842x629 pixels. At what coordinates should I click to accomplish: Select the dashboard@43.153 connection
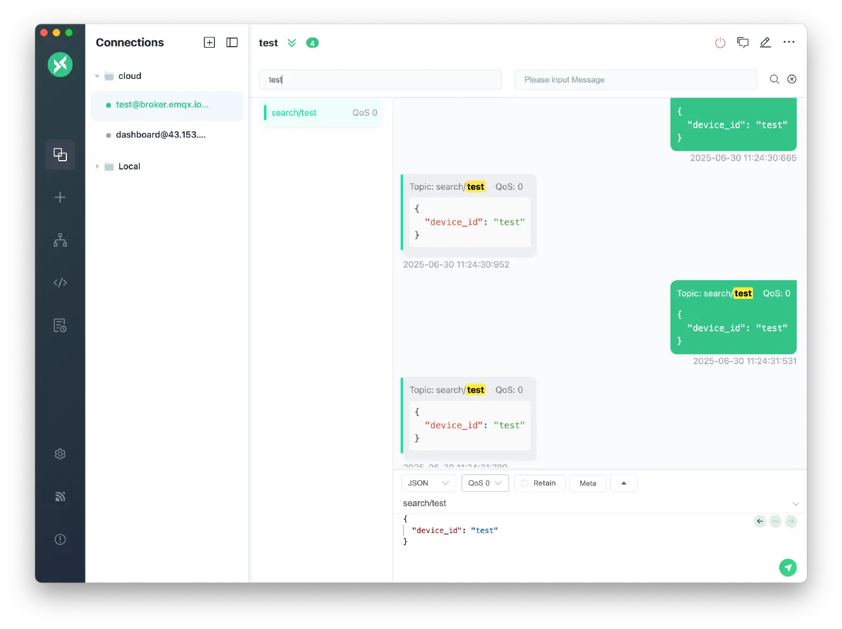coord(161,135)
